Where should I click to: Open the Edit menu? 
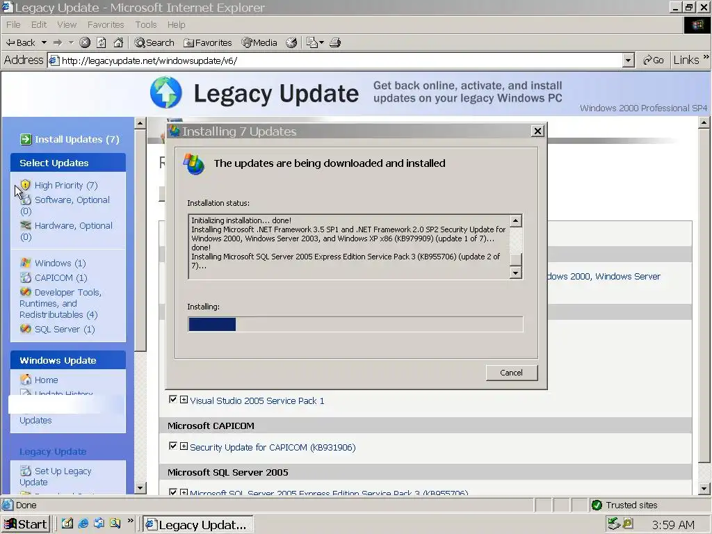point(39,24)
